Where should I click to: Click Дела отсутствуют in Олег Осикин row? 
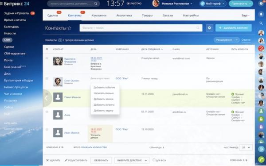tap(100, 78)
